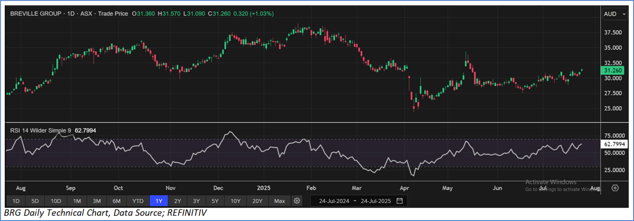Click the start date 24-Jul-2024 field
634x221 pixels.
tap(334, 201)
